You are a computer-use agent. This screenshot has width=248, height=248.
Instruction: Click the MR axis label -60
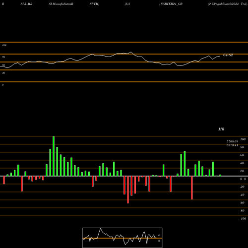(242, 203)
